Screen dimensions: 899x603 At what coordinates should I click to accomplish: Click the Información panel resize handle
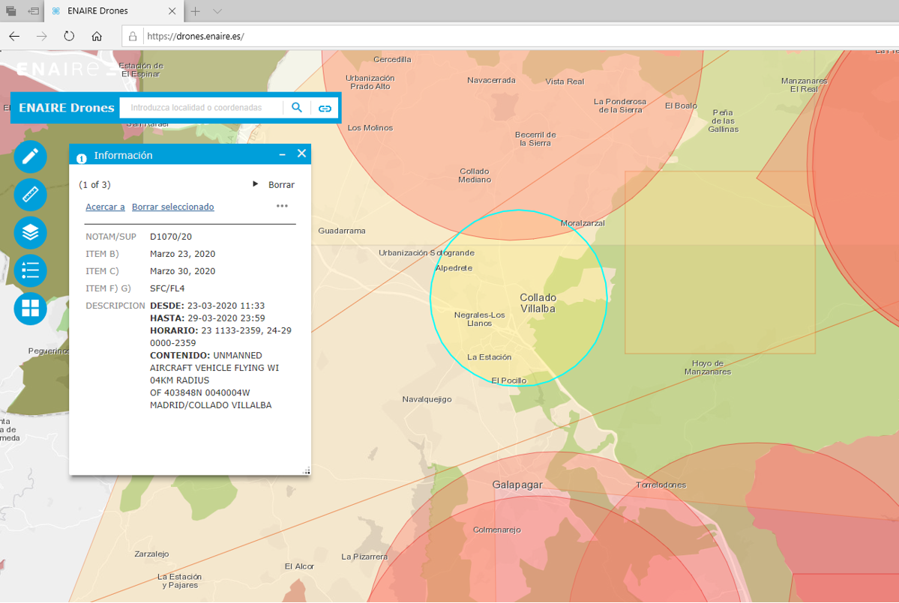point(307,470)
